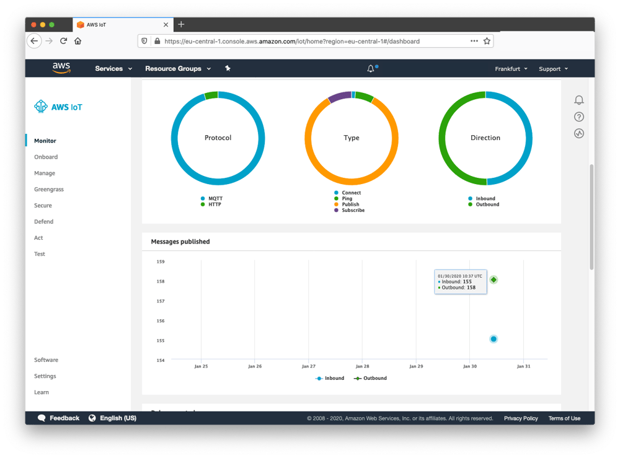The width and height of the screenshot is (620, 458).
Task: Toggle Publish in the Type legend
Action: [347, 205]
